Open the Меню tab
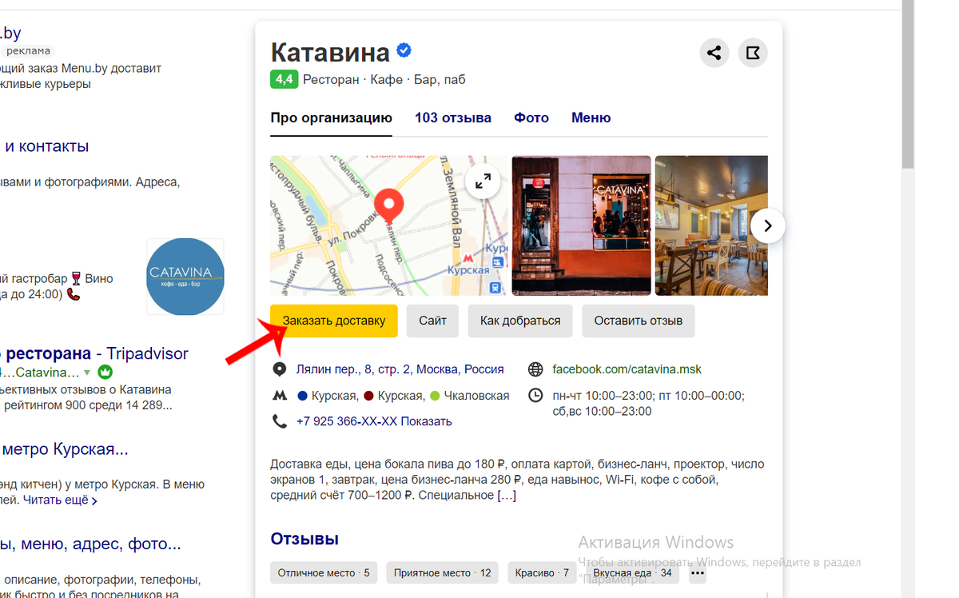 click(x=591, y=118)
